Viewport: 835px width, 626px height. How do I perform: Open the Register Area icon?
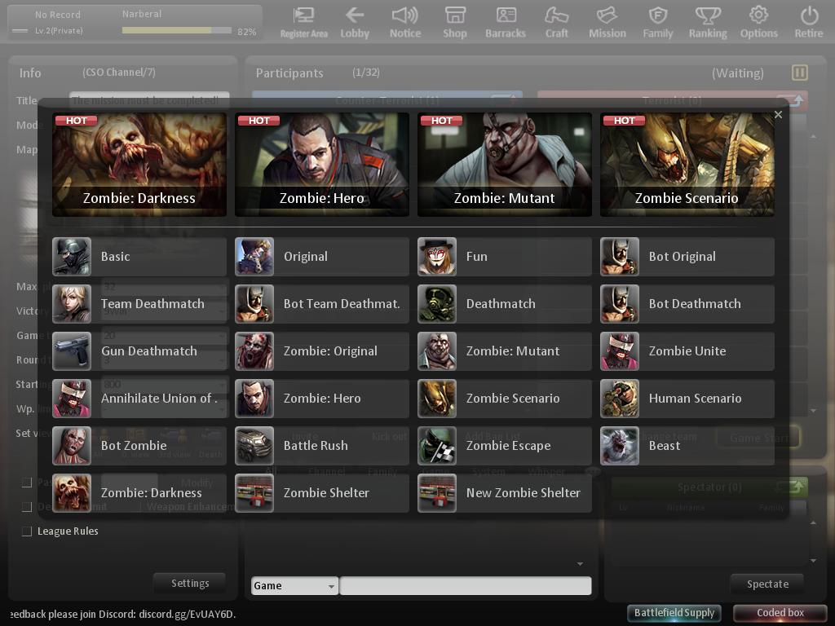pos(303,22)
